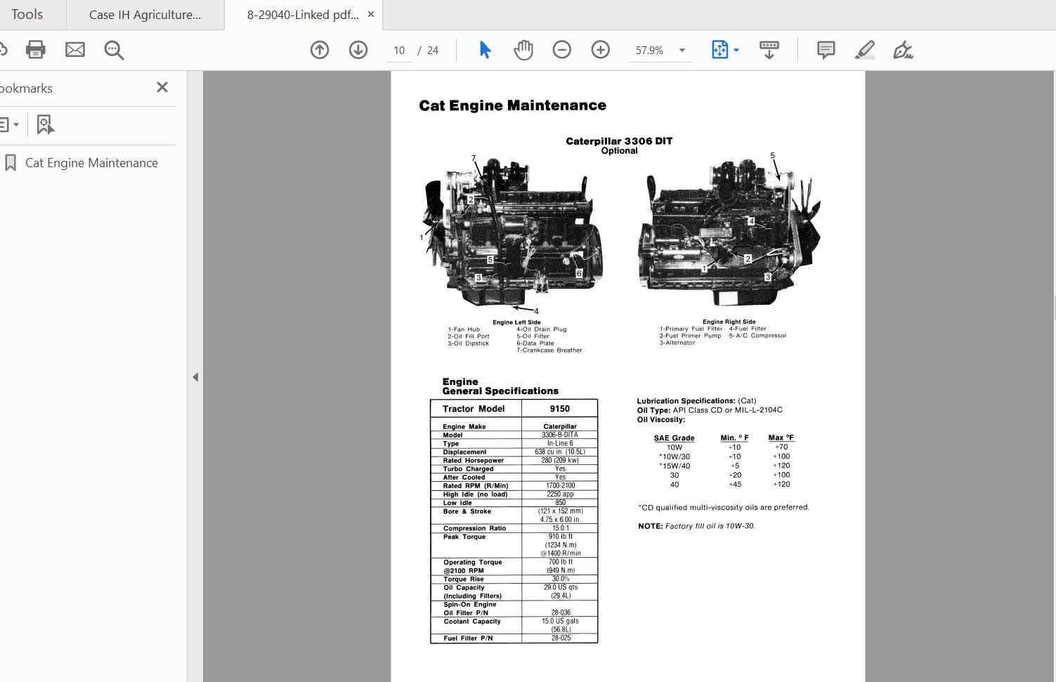The width and height of the screenshot is (1056, 682).
Task: Open the Sign document tool
Action: [x=903, y=50]
